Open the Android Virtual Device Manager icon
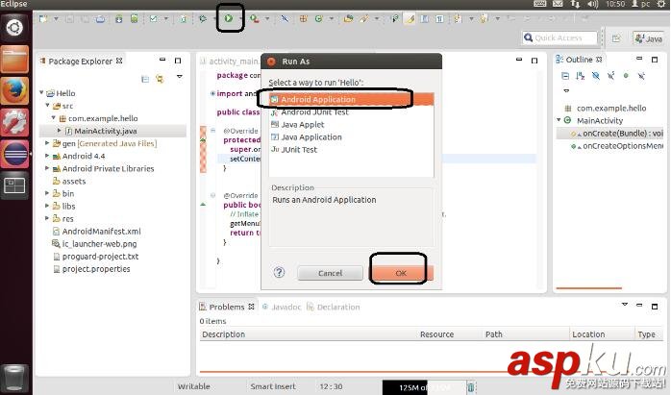 point(135,19)
